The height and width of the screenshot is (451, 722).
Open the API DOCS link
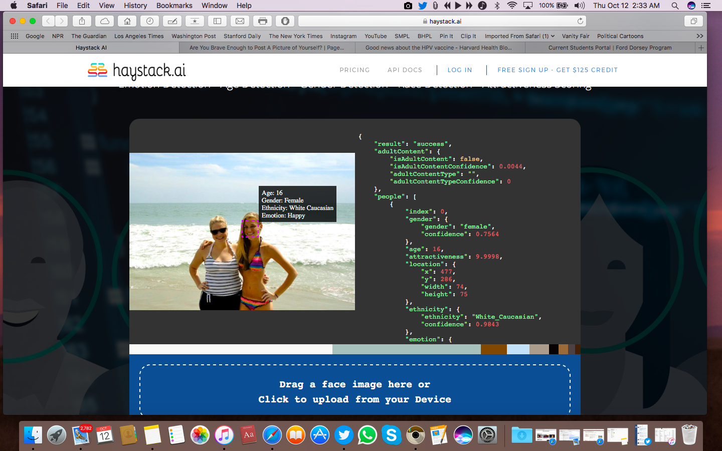(405, 70)
